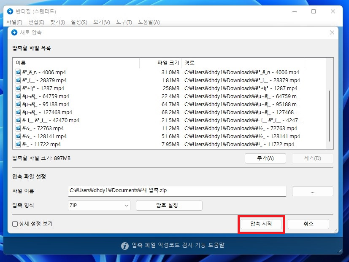Viewport: 349px width, 262px height.
Task: Click the path cell of 11722.mp4
Action: coord(239,144)
